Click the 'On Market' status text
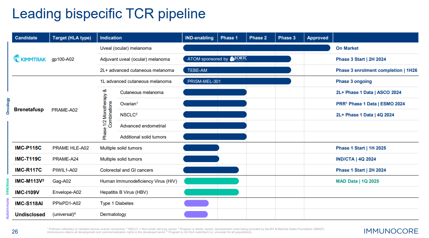Image resolution: width=429 pixels, height=238 pixels. point(347,48)
